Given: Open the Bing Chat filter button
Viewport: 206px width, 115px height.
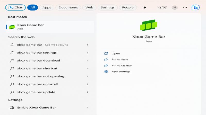Looking at the screenshot, I should coord(15,8).
